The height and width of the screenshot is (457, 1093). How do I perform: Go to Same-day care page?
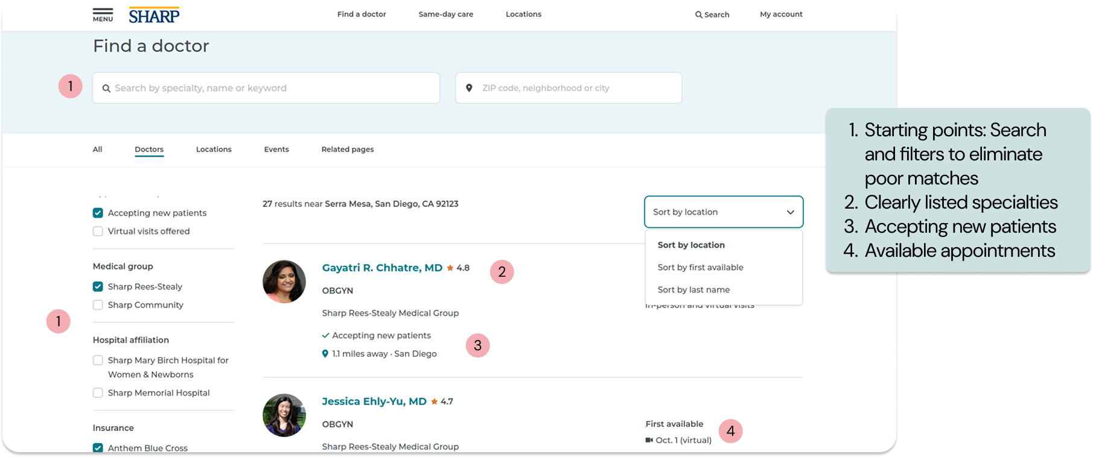click(446, 14)
